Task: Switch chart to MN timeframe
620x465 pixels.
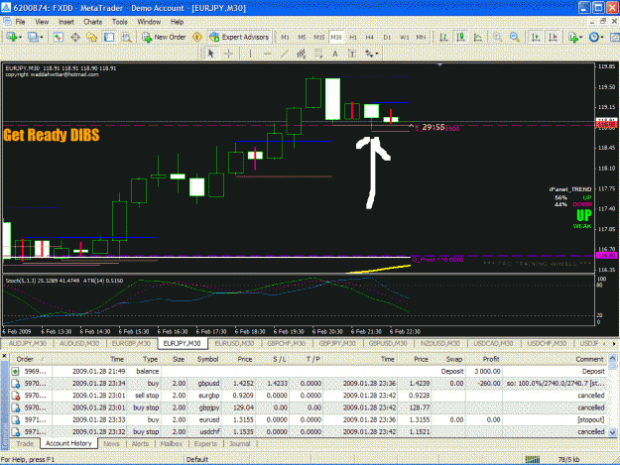Action: point(422,37)
